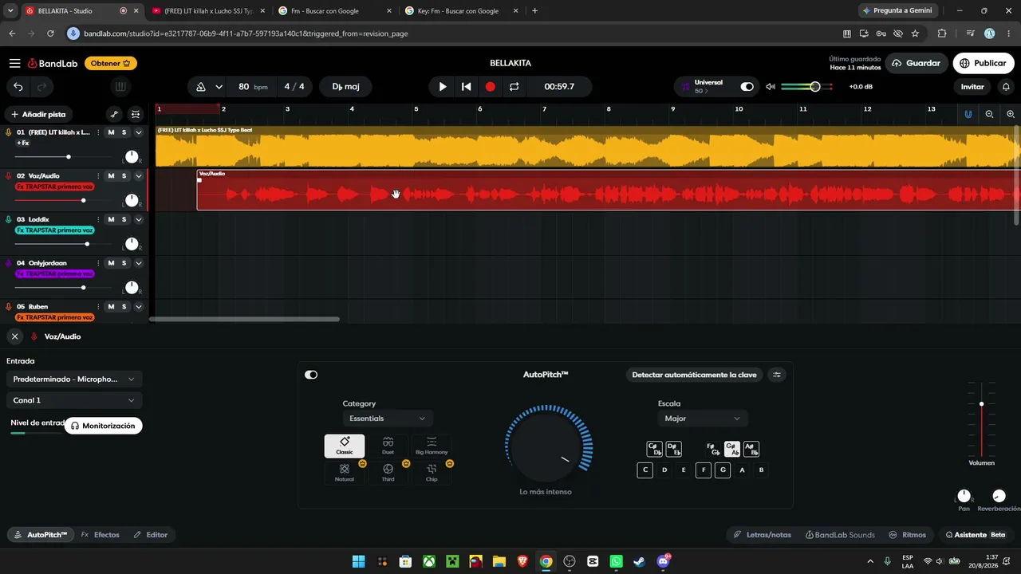Select the Natural AutoPitch preset
Viewport: 1021px width, 574px height.
345,473
